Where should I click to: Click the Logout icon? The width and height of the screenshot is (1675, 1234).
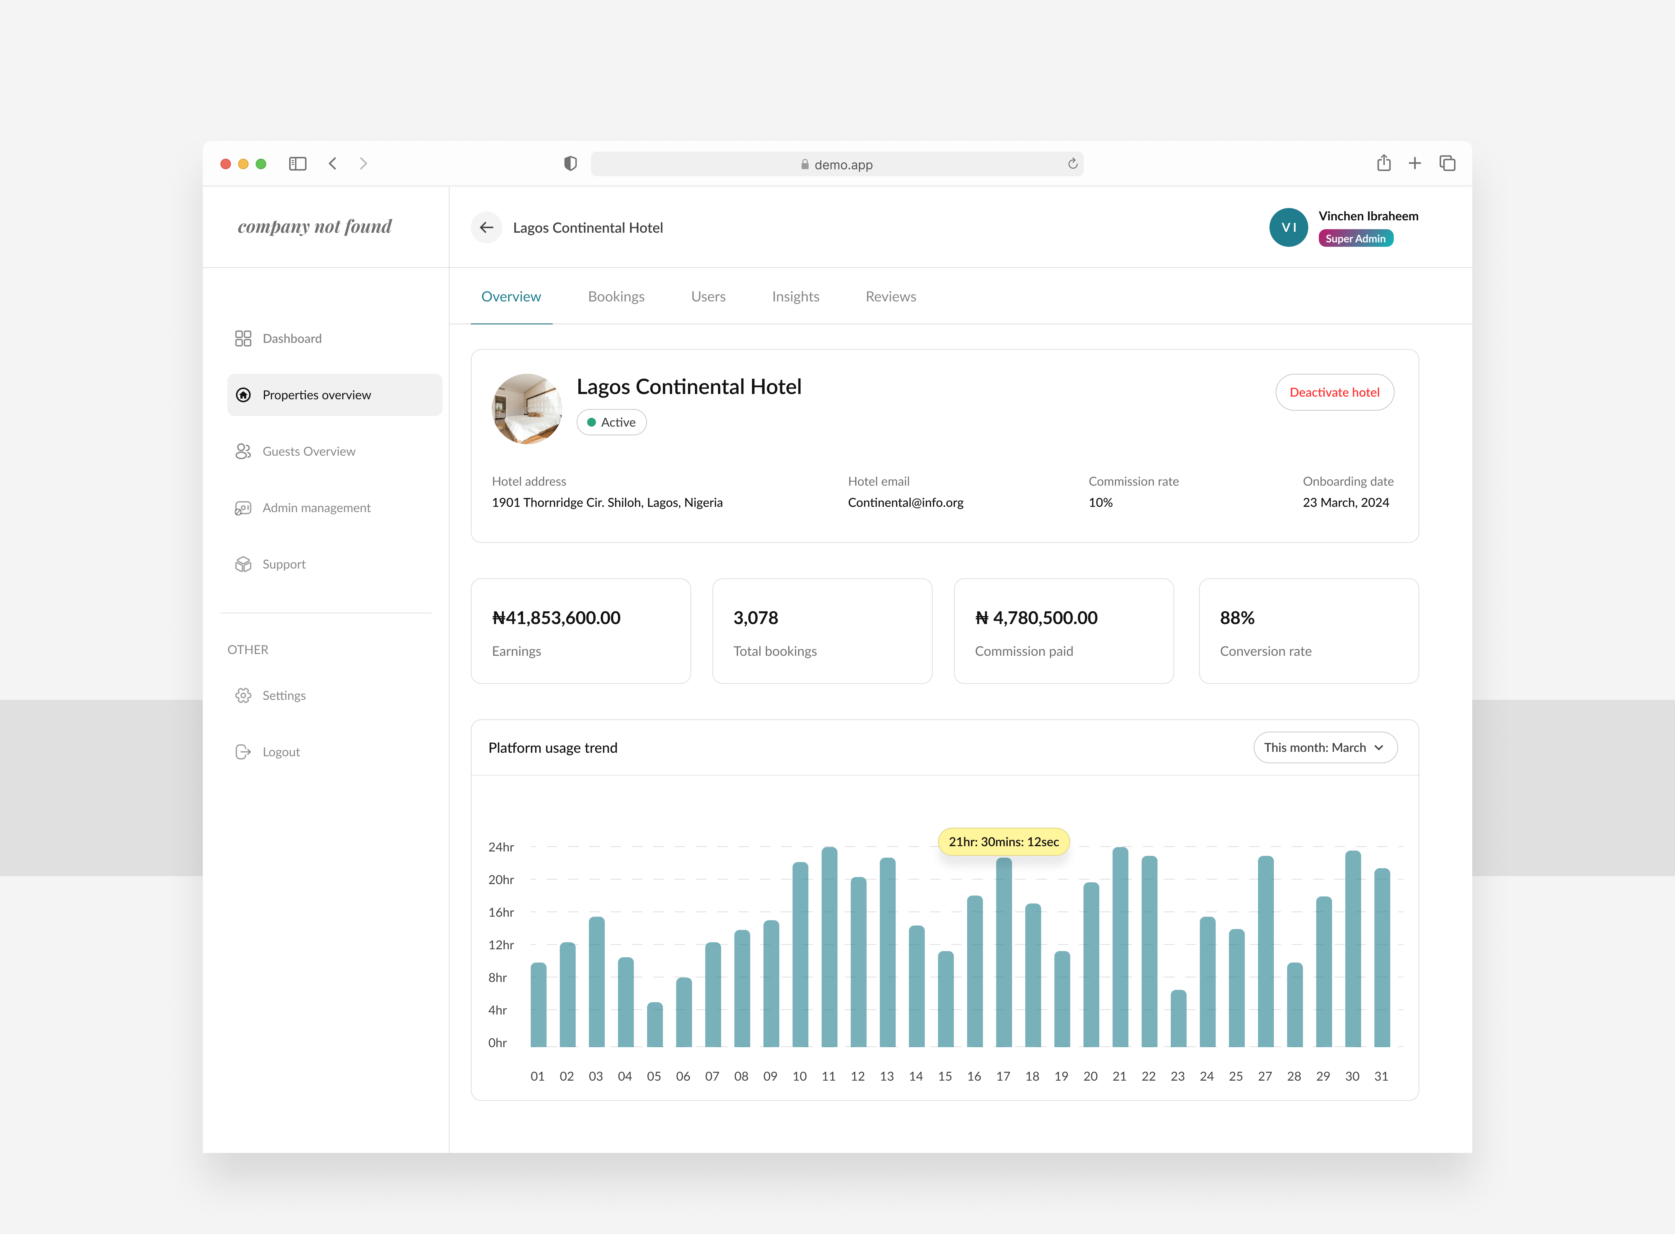tap(243, 752)
